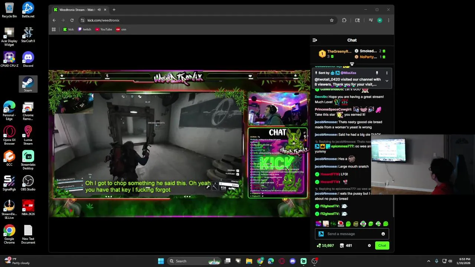Open the YouTube bookmark

coord(104,29)
